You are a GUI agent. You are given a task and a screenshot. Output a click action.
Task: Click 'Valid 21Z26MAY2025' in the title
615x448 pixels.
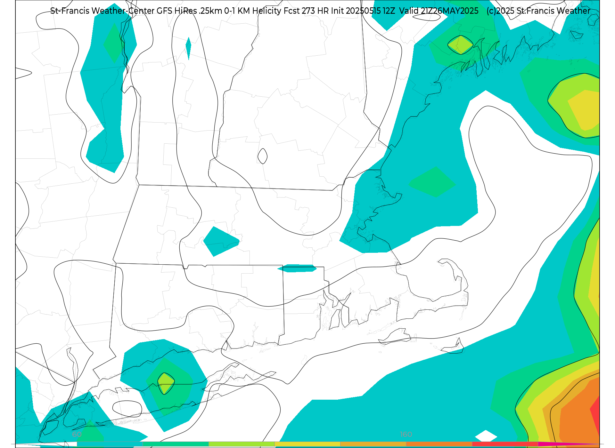pyautogui.click(x=439, y=11)
